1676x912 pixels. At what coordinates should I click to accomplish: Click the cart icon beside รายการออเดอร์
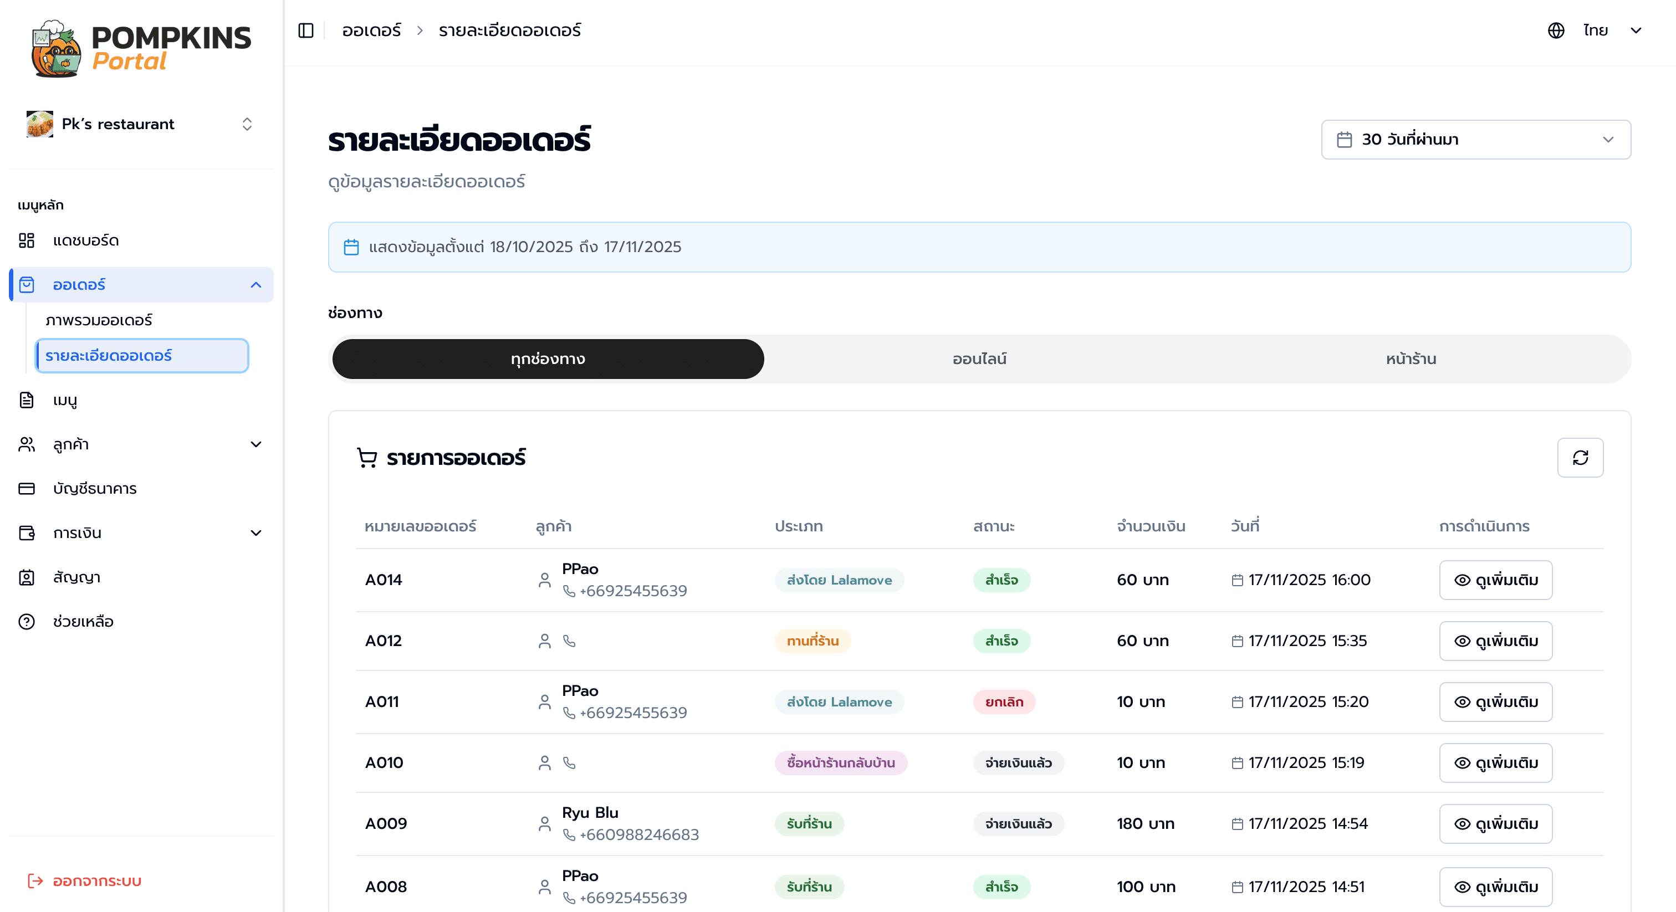coord(367,457)
